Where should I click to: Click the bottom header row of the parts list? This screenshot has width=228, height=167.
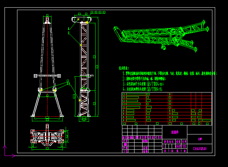(x=167, y=123)
